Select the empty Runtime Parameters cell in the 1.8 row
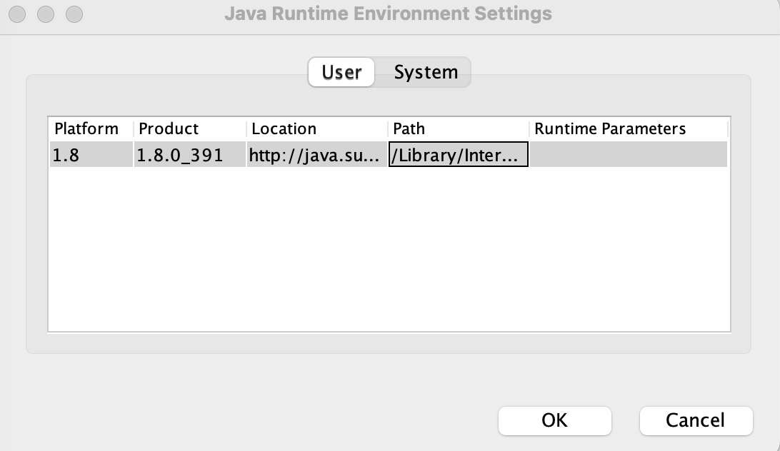Image resolution: width=780 pixels, height=451 pixels. tap(629, 155)
